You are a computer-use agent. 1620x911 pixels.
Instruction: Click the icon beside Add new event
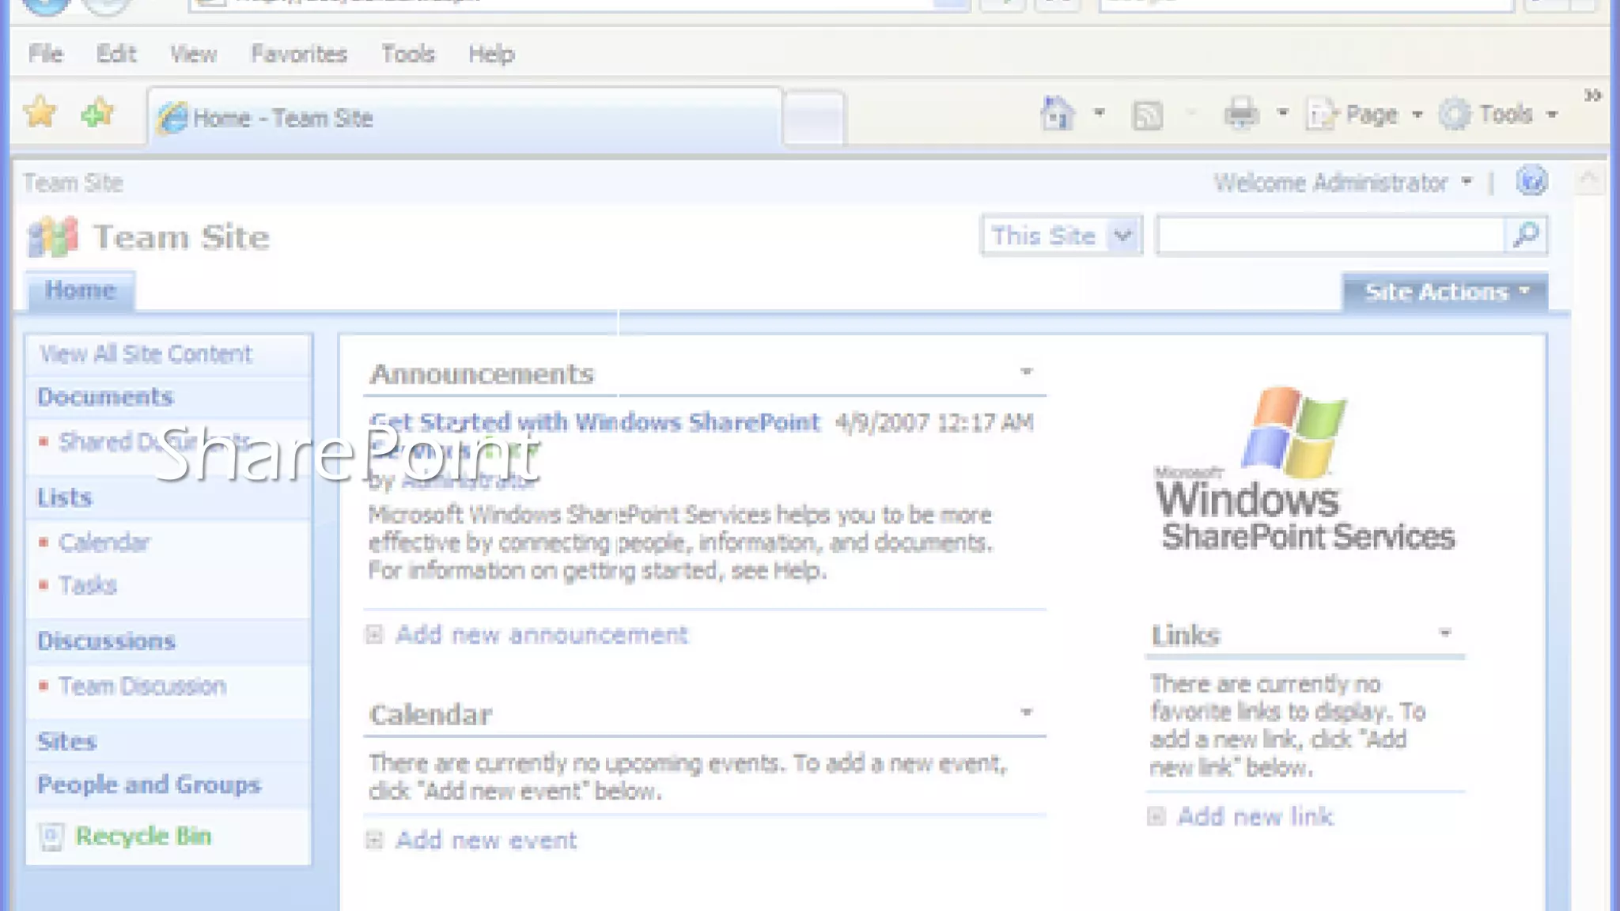374,840
